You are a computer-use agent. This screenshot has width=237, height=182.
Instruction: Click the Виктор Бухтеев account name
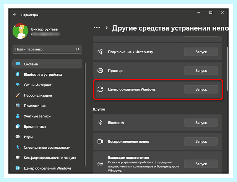click(x=44, y=29)
